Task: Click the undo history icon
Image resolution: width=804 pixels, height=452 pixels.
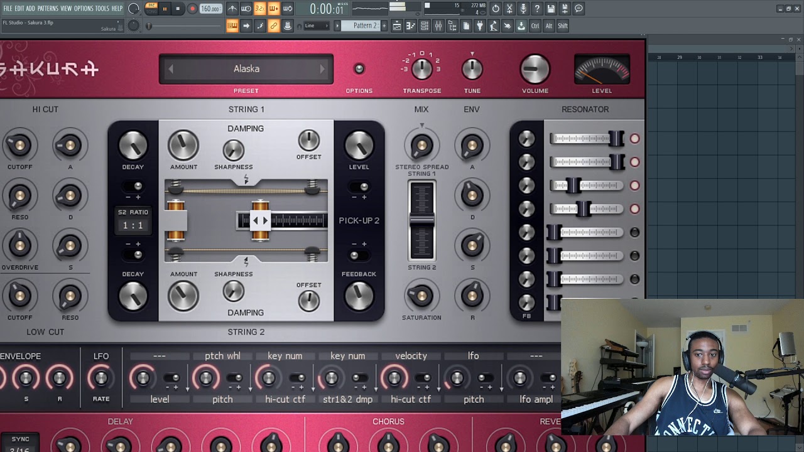Action: point(496,9)
